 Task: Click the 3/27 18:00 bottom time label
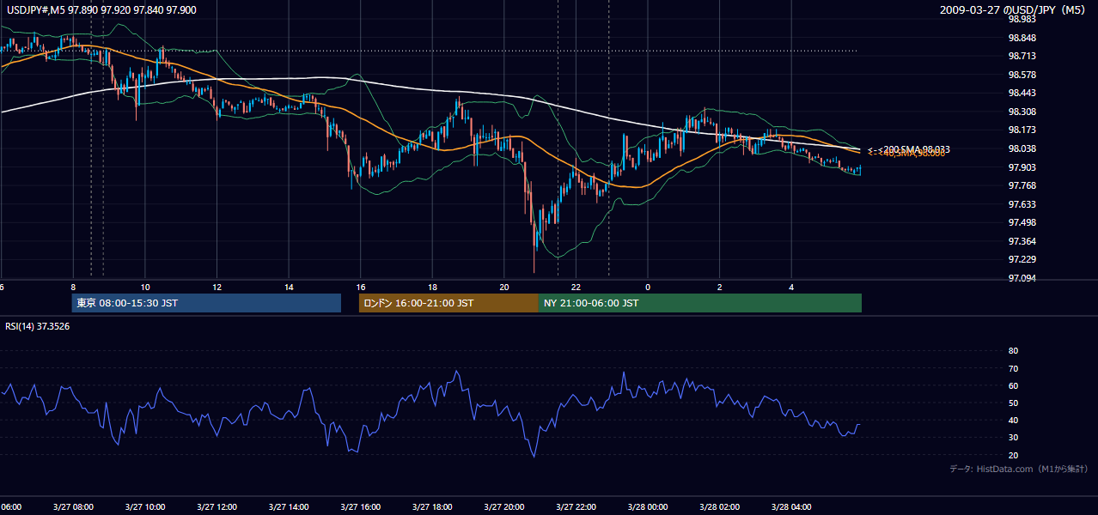(x=432, y=507)
